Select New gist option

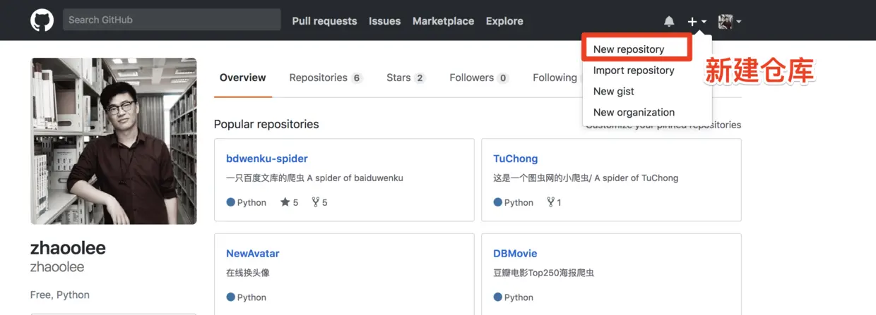tap(614, 92)
